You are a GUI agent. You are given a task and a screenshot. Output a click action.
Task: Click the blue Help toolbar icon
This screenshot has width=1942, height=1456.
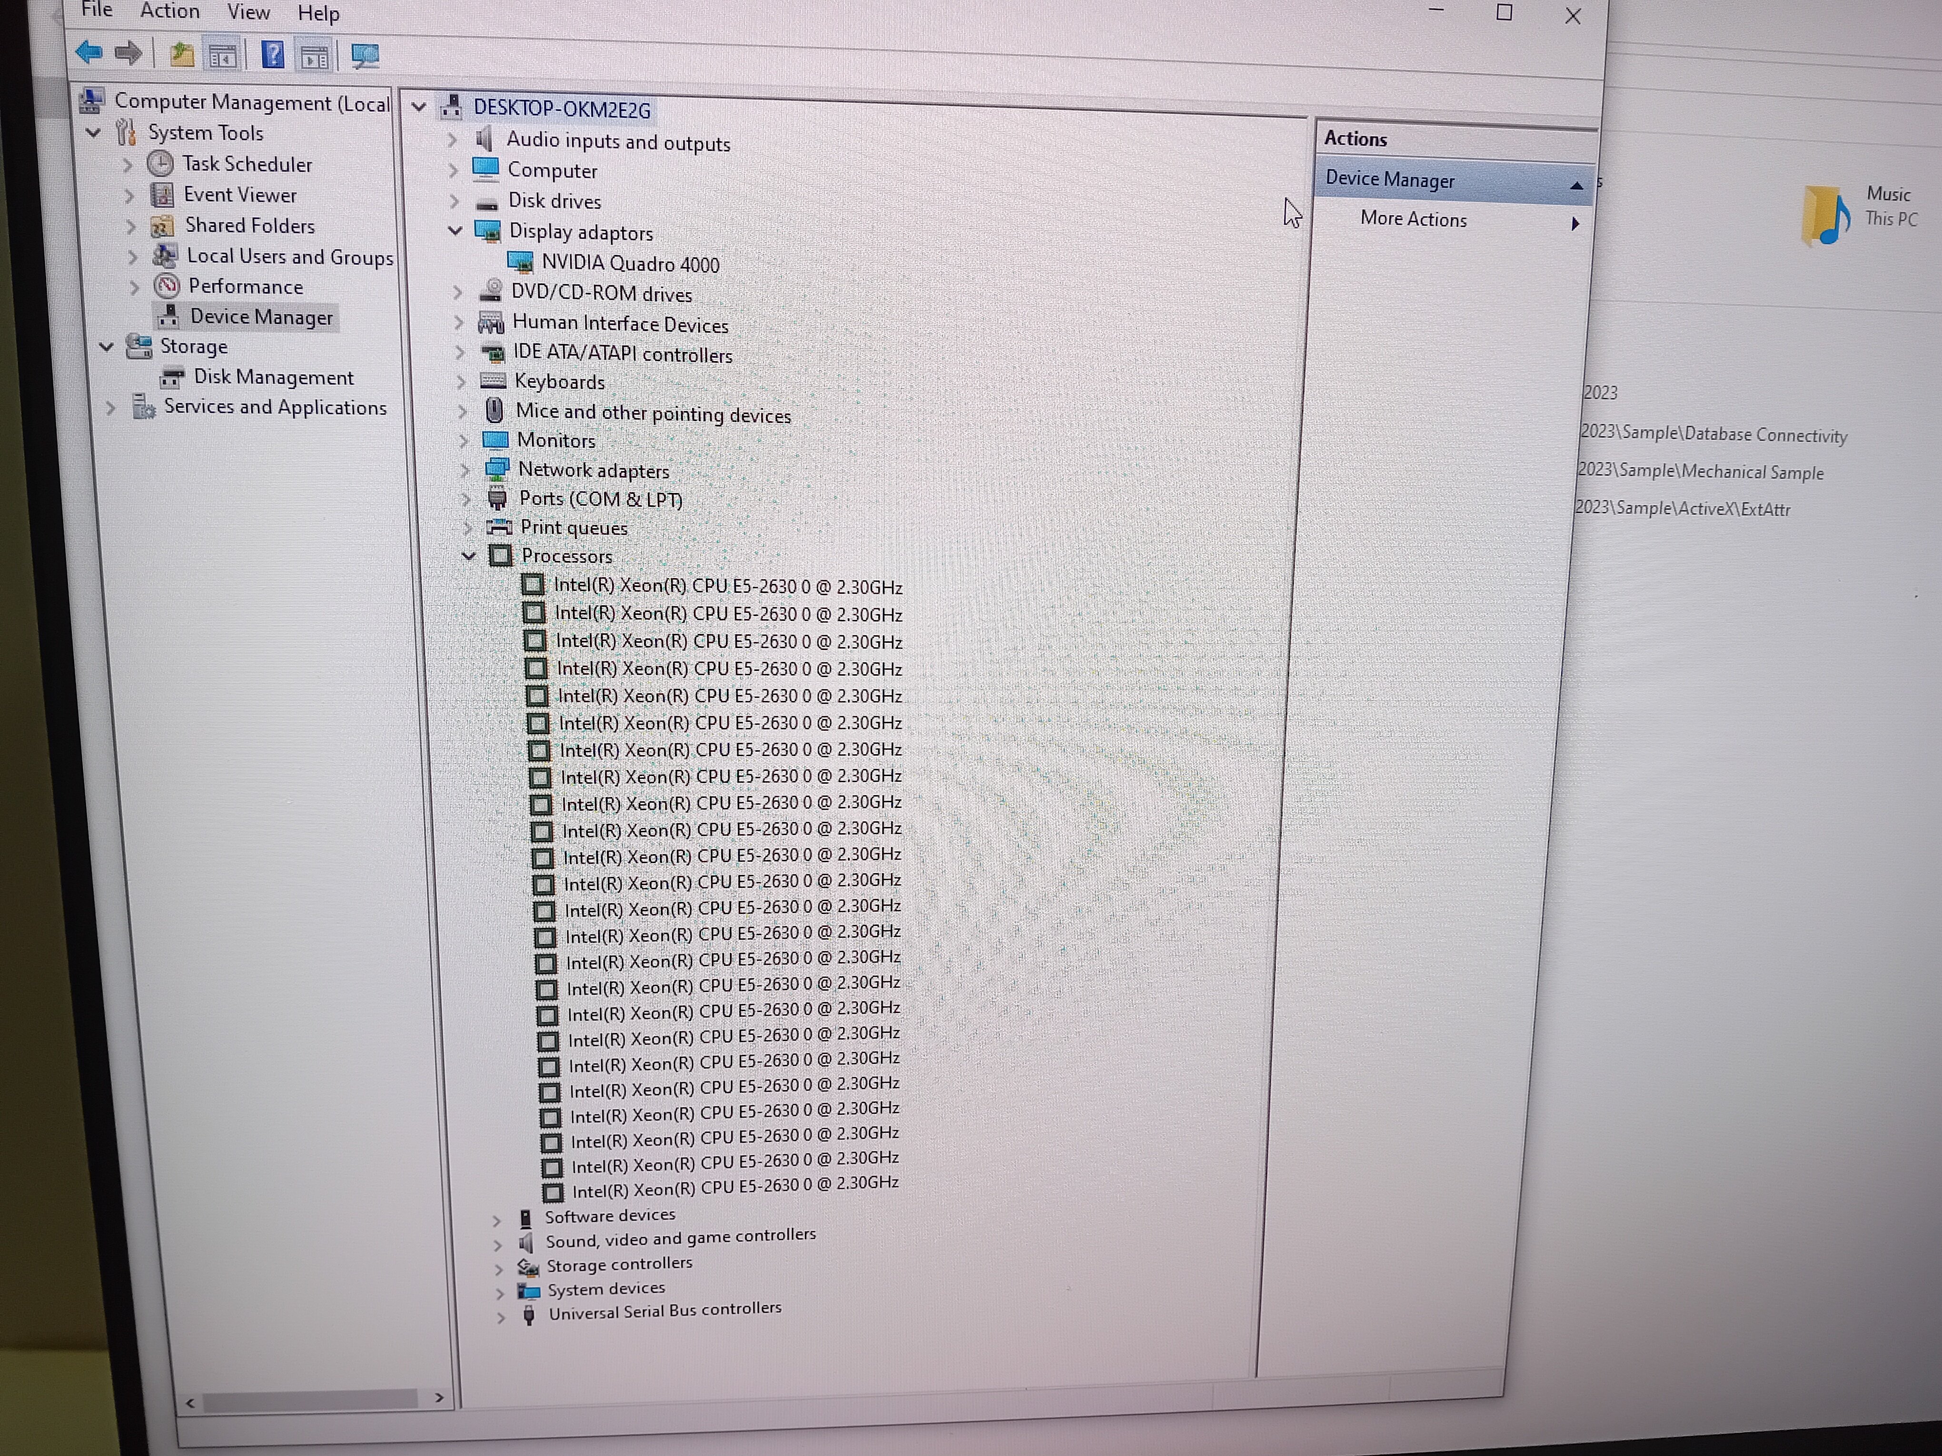pos(273,55)
